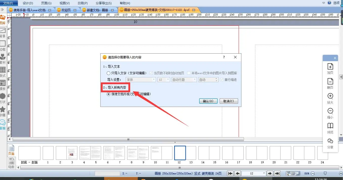Collapse the left sidebar toggle arrow
The height and width of the screenshot is (180, 343).
click(3, 10)
